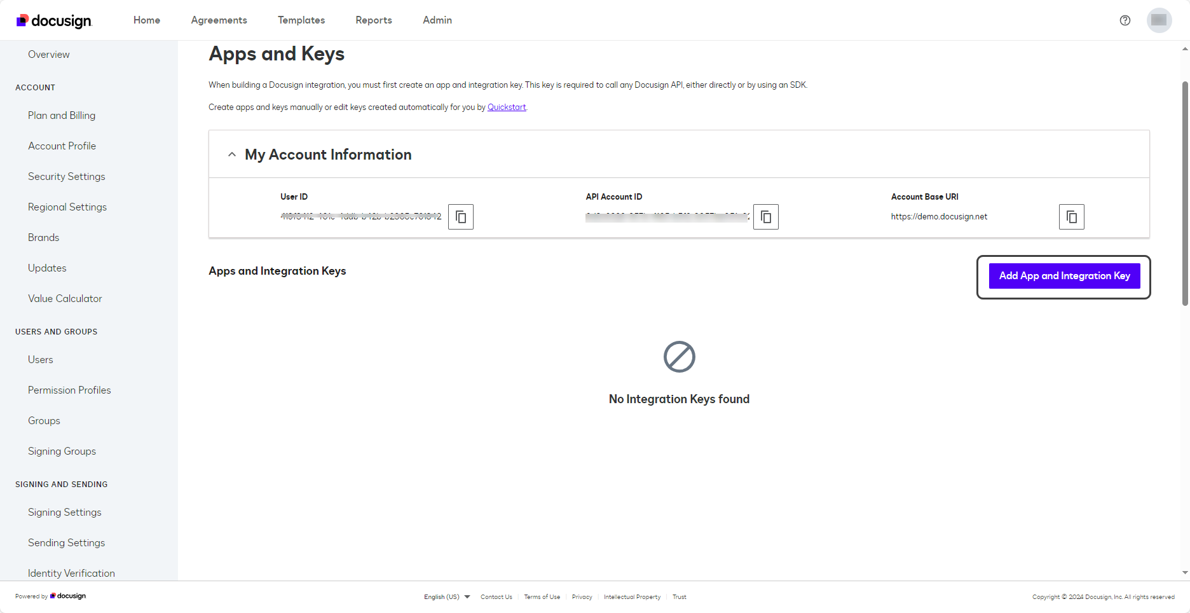Open Permission Profiles
This screenshot has width=1190, height=613.
[69, 390]
